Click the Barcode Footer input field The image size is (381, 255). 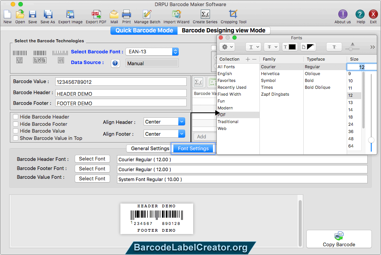121,103
